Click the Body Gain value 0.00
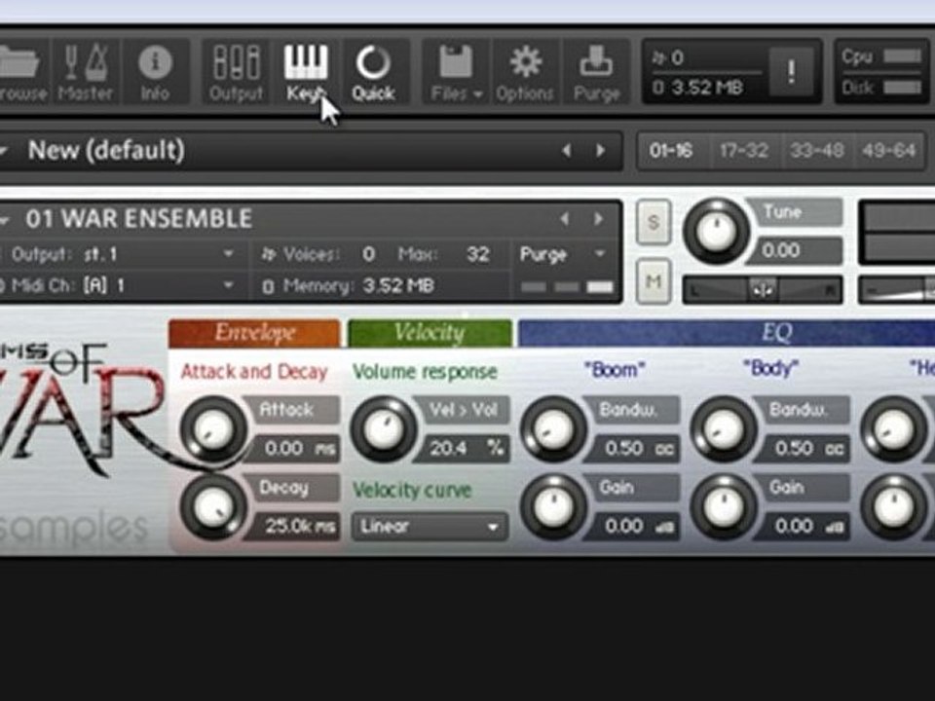The image size is (935, 701). [x=803, y=527]
